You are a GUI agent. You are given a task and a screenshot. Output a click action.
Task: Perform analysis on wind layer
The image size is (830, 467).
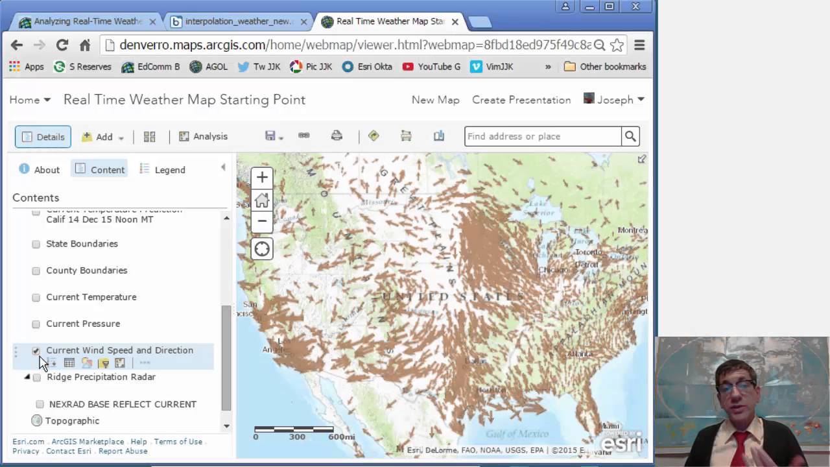pos(120,363)
